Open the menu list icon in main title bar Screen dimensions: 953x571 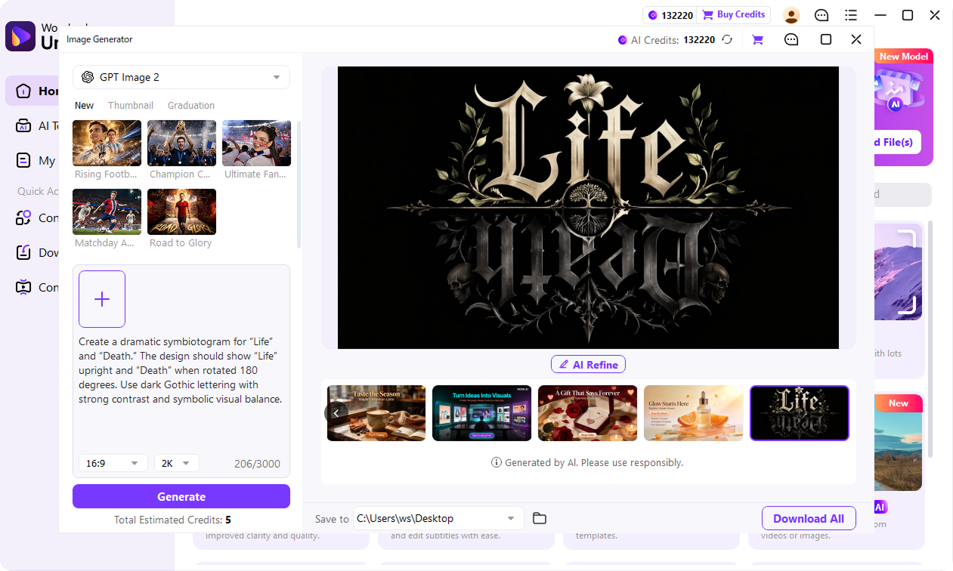tap(851, 15)
